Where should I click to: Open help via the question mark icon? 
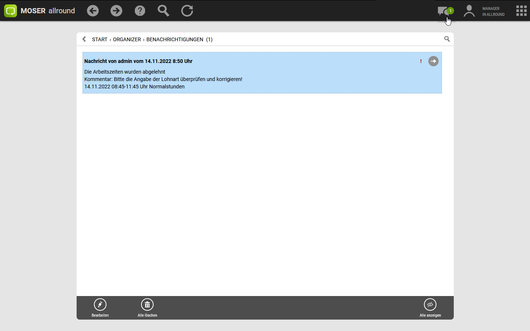tap(140, 11)
